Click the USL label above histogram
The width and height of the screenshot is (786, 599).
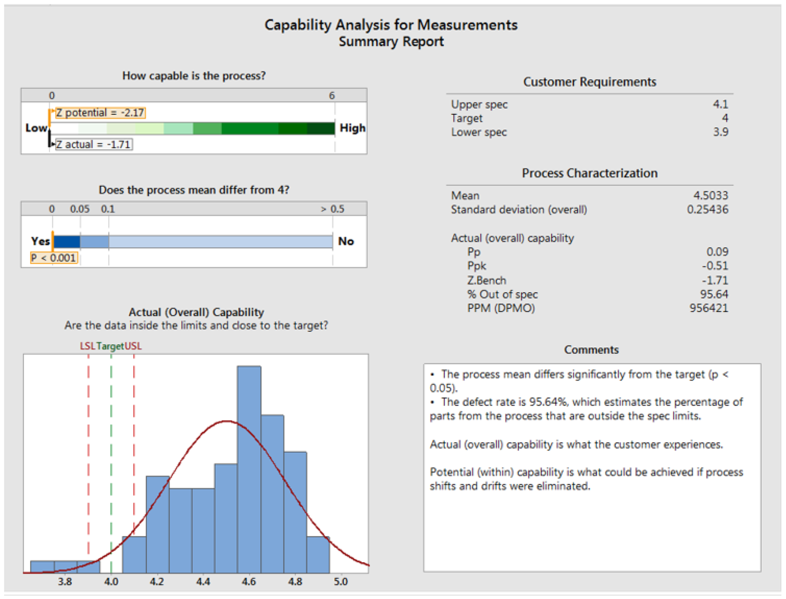coord(133,346)
